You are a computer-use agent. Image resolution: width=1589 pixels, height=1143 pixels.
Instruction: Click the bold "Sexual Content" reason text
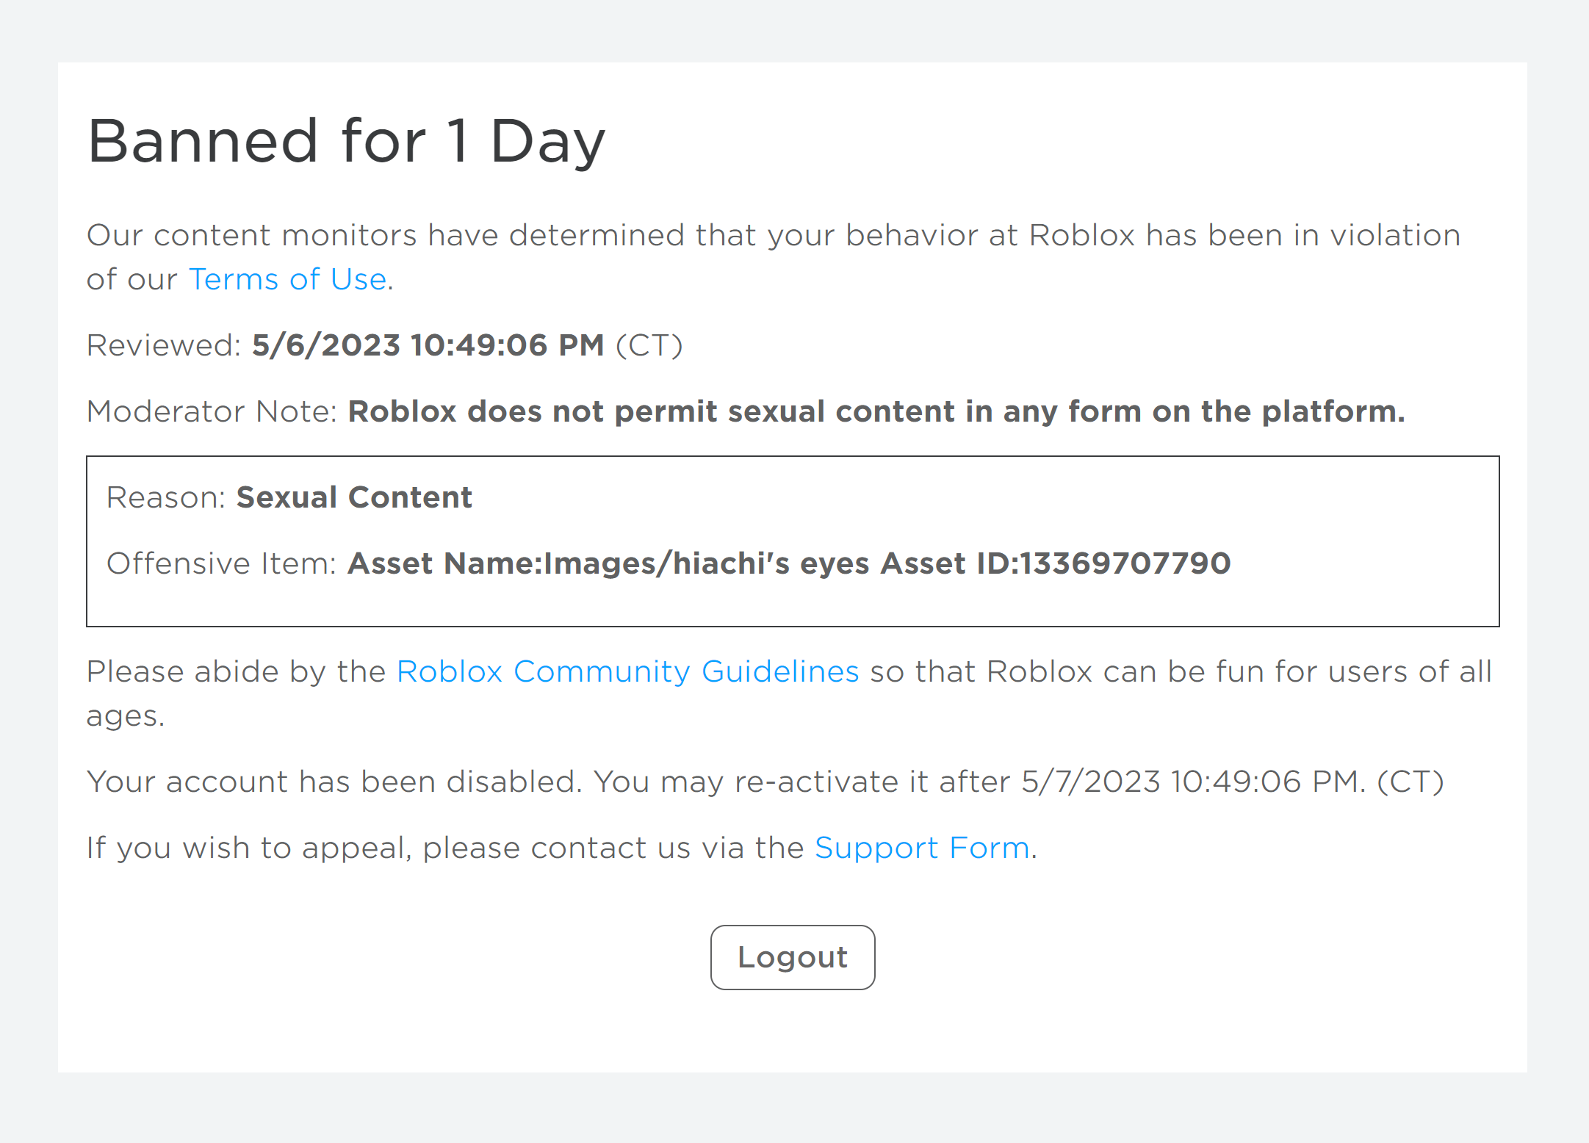pyautogui.click(x=354, y=497)
